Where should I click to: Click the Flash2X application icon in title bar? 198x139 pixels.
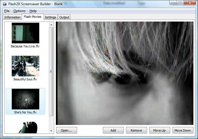[x=5, y=4]
